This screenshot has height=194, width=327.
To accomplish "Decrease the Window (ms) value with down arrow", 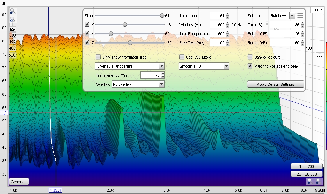I will click(227, 26).
